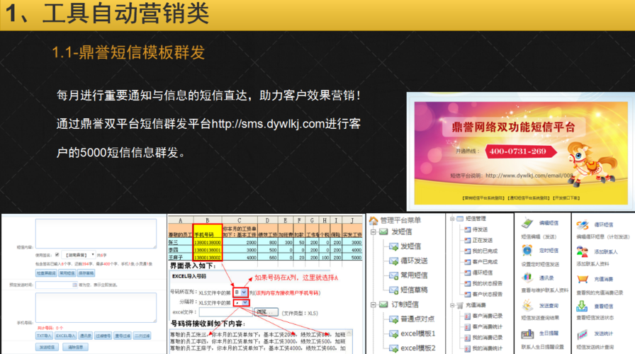
Task: Click the 鼎誉网络双功能短信平台 banner image
Action: coord(520,152)
